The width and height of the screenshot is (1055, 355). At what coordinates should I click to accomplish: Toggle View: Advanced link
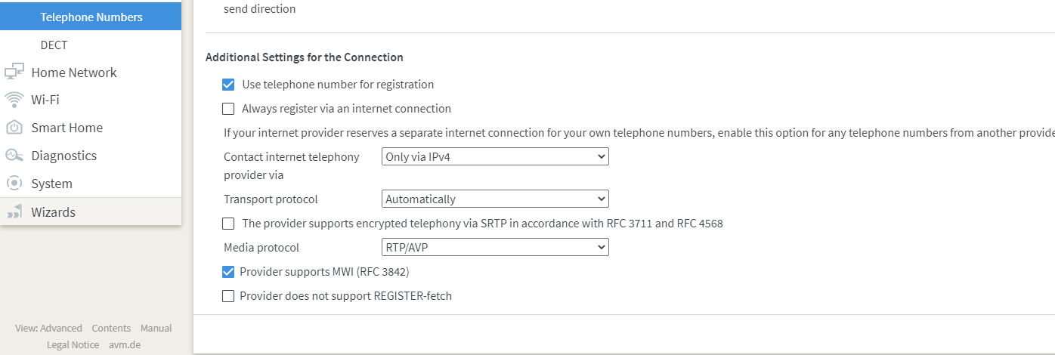point(48,328)
